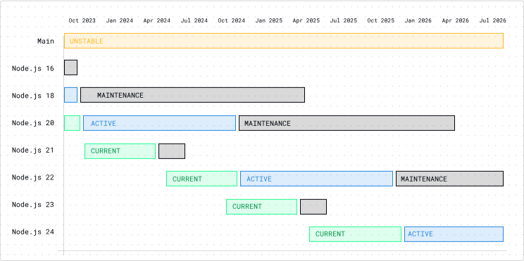524x261 pixels.
Task: Select the Jan 2025 axis label
Action: click(x=268, y=20)
